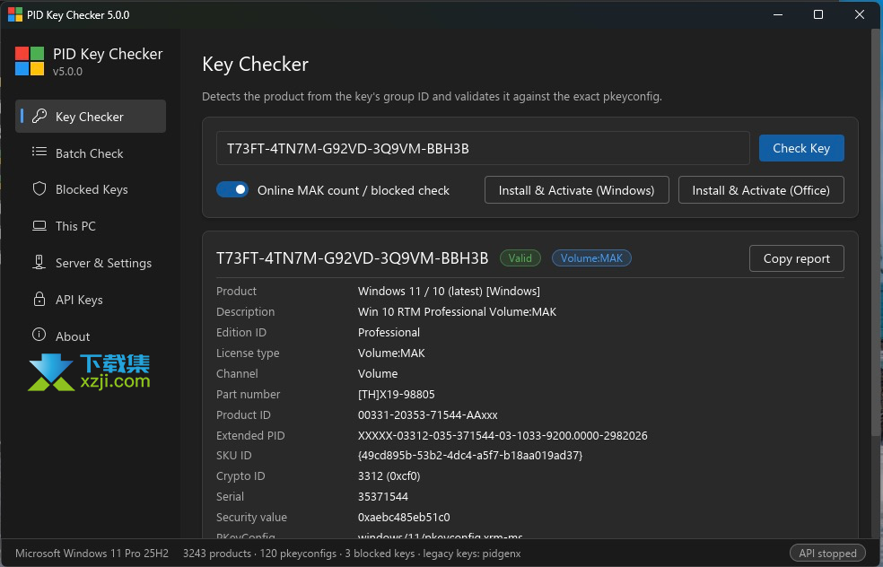Click the shield icon beside Blocked Keys
Image resolution: width=883 pixels, height=567 pixels.
(x=39, y=188)
